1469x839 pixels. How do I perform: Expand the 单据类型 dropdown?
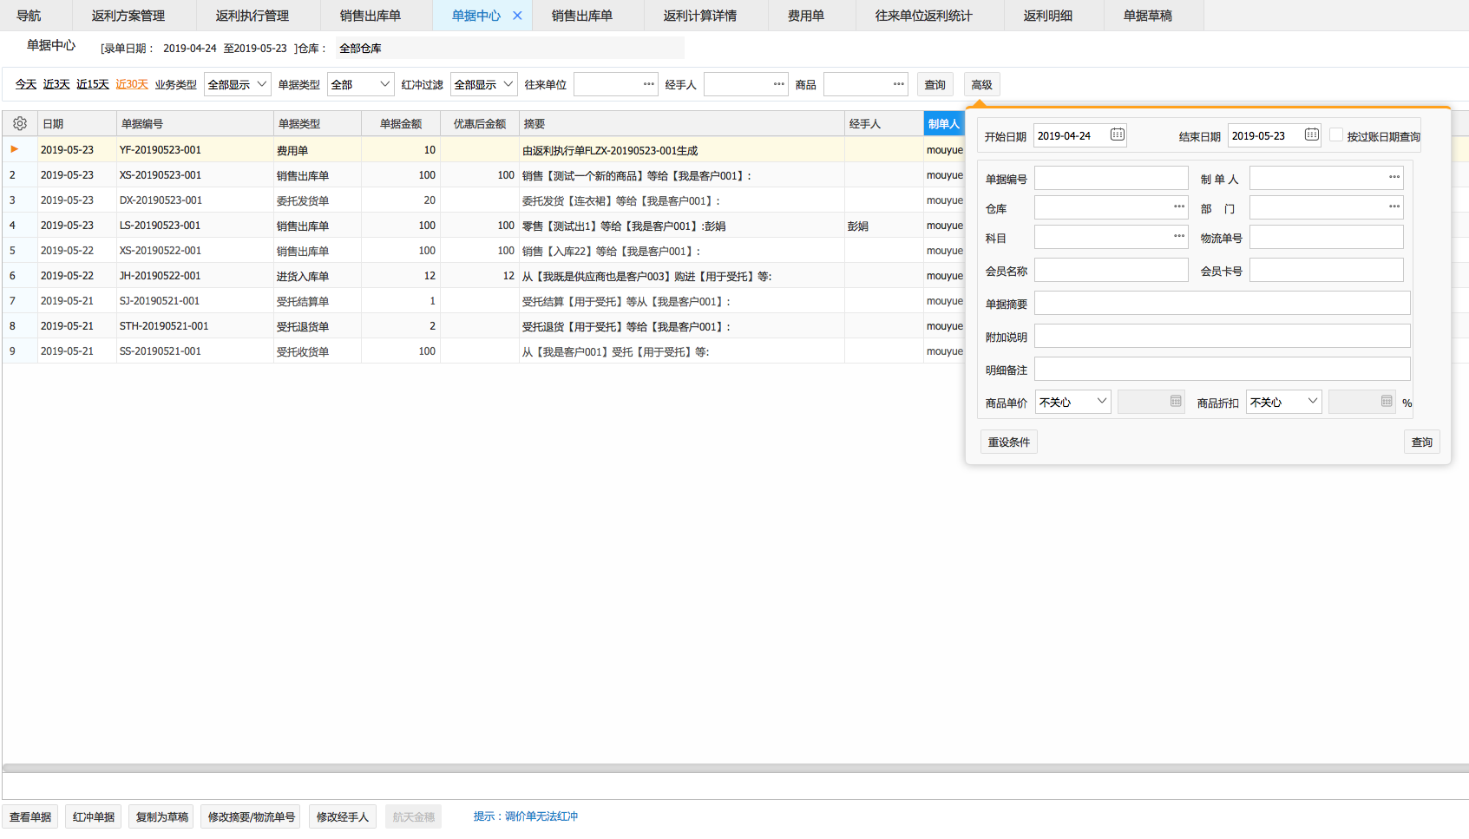(x=360, y=84)
